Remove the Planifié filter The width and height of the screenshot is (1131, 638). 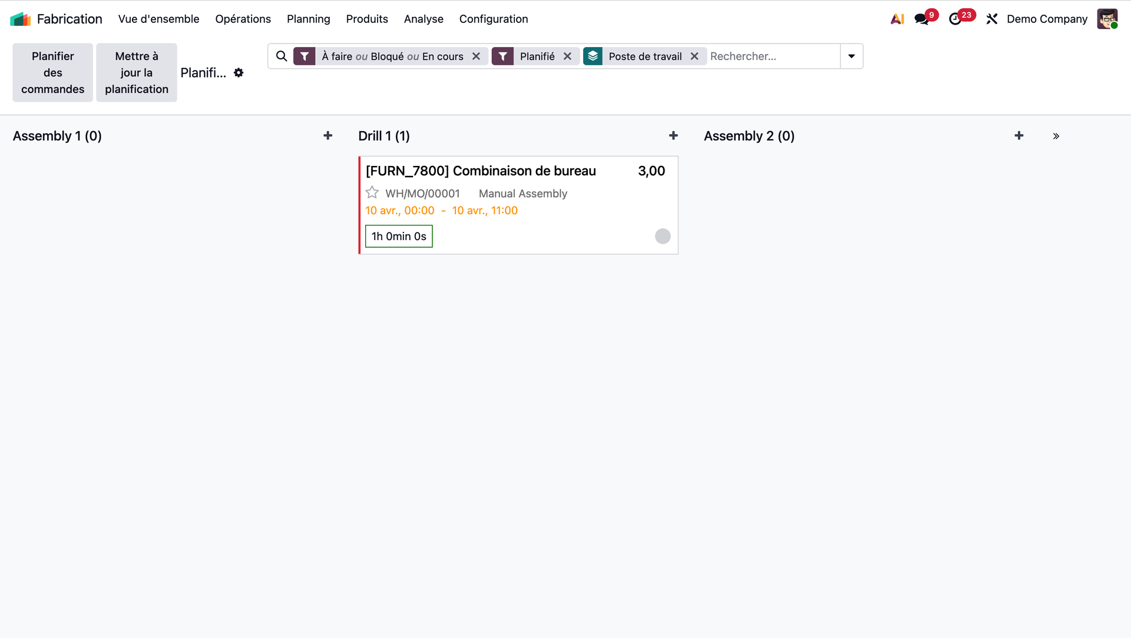pos(567,57)
